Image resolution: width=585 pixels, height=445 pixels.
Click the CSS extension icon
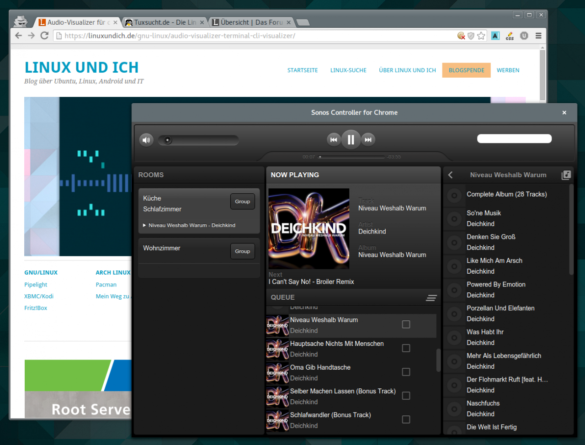point(510,36)
